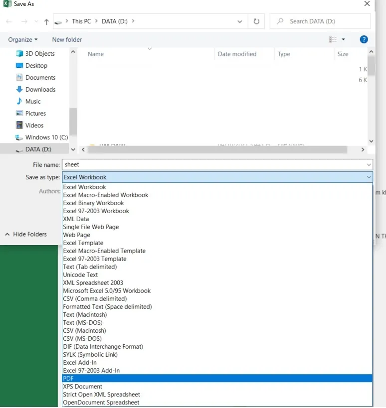Image resolution: width=386 pixels, height=408 pixels.
Task: Choose PDF from the file type list
Action: [x=68, y=379]
